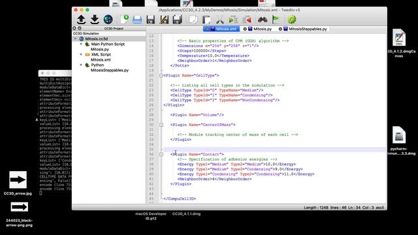Close the Mitosis.py tab with its x icon
This screenshot has width=418, height=235.
tap(245, 29)
